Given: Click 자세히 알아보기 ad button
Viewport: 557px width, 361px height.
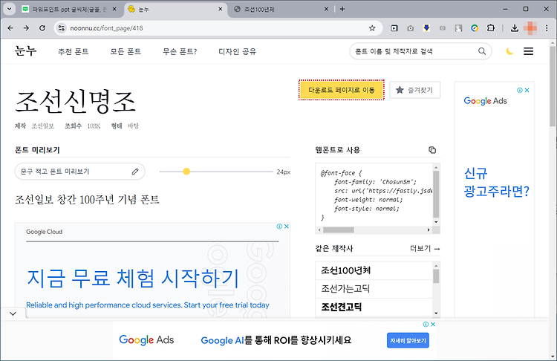Looking at the screenshot, I should pos(408,340).
